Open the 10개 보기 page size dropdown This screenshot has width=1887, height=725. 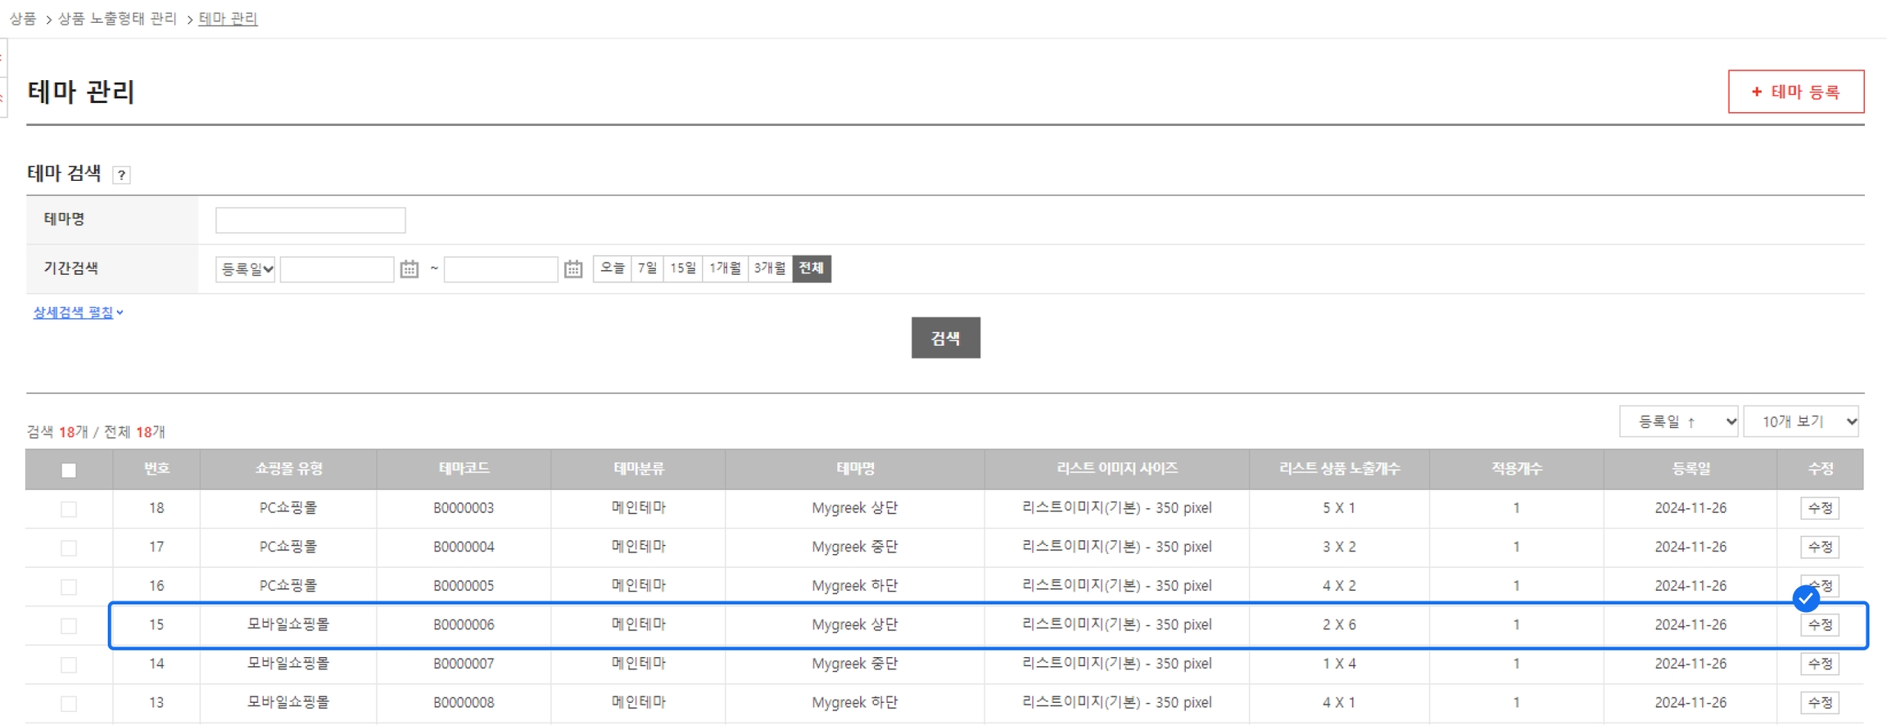pos(1800,422)
